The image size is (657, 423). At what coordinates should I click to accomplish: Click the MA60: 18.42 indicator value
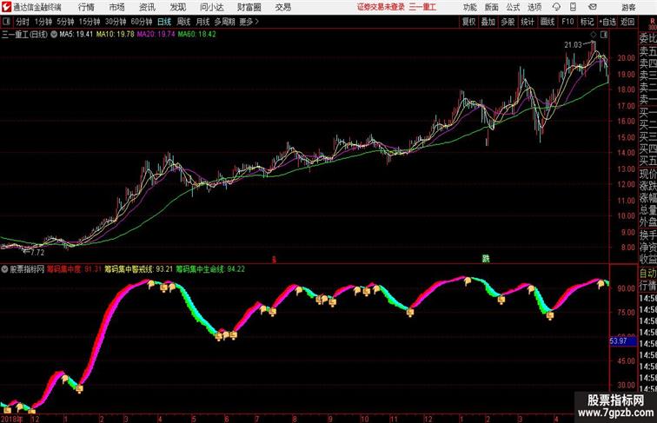[x=197, y=35]
